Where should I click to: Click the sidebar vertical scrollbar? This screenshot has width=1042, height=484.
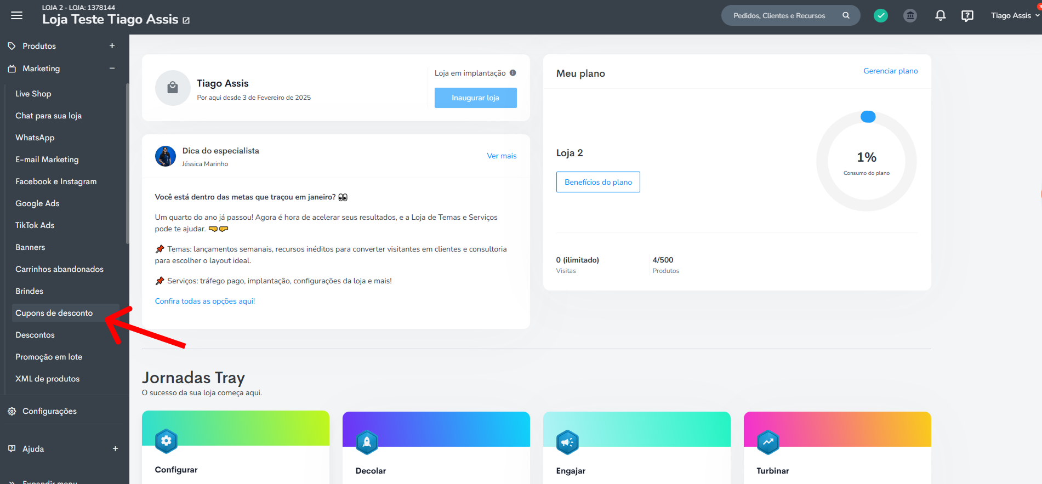[x=127, y=163]
